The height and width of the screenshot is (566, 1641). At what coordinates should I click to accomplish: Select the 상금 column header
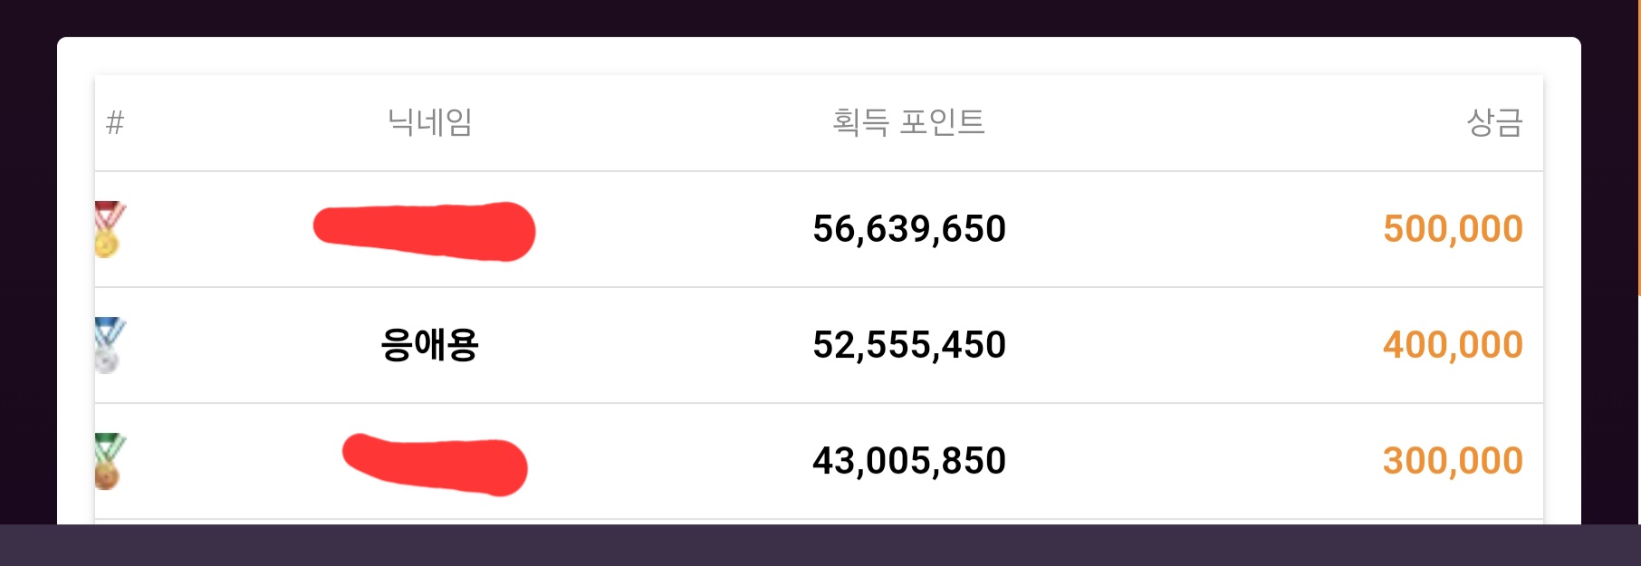click(x=1494, y=121)
